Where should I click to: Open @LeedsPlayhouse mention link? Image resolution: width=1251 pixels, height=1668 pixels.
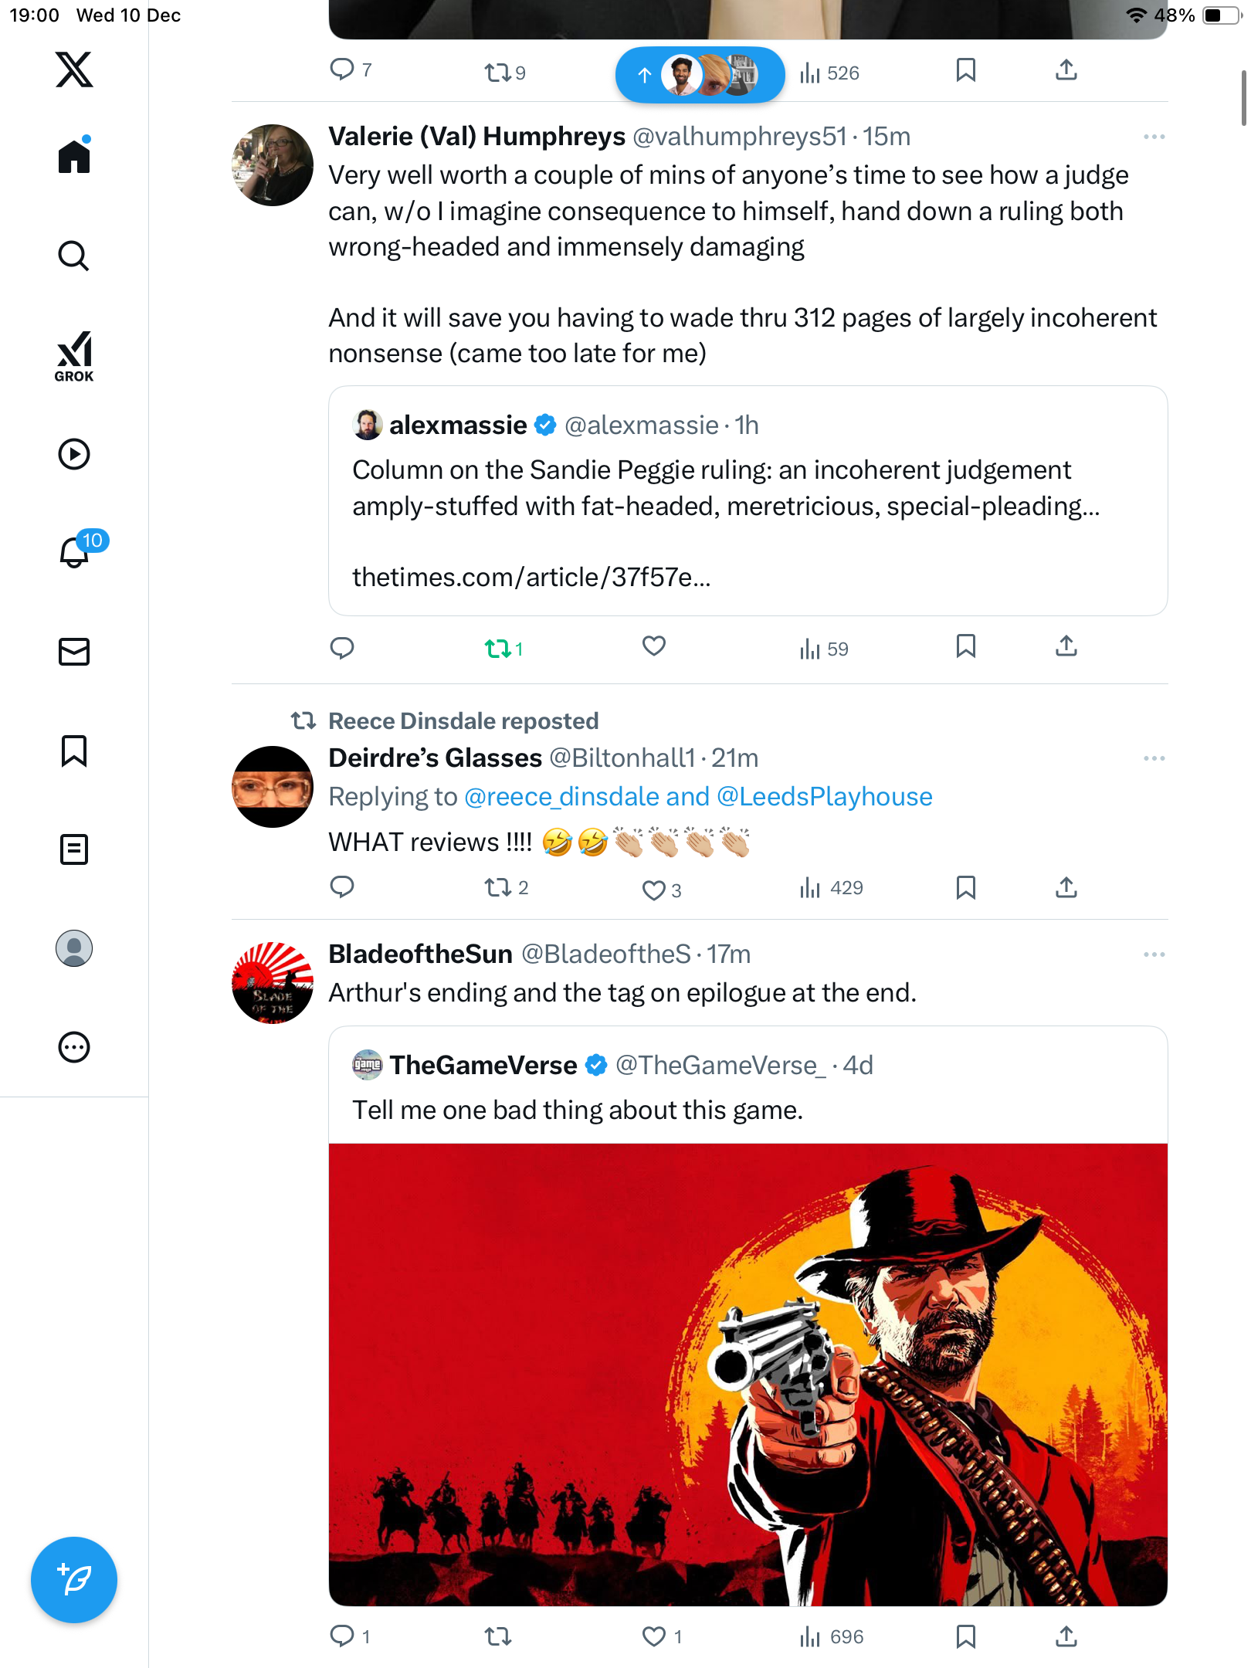824,797
